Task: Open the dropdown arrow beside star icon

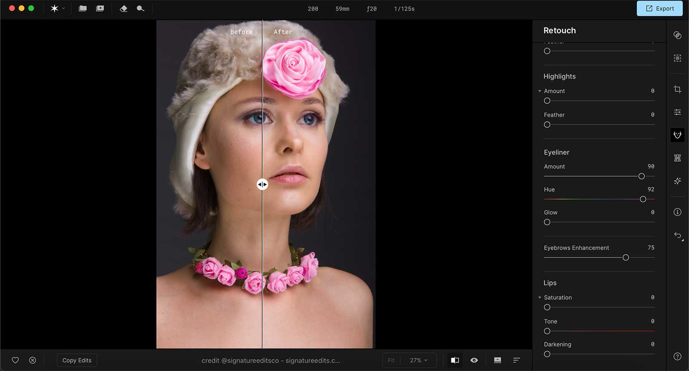Action: pos(63,8)
